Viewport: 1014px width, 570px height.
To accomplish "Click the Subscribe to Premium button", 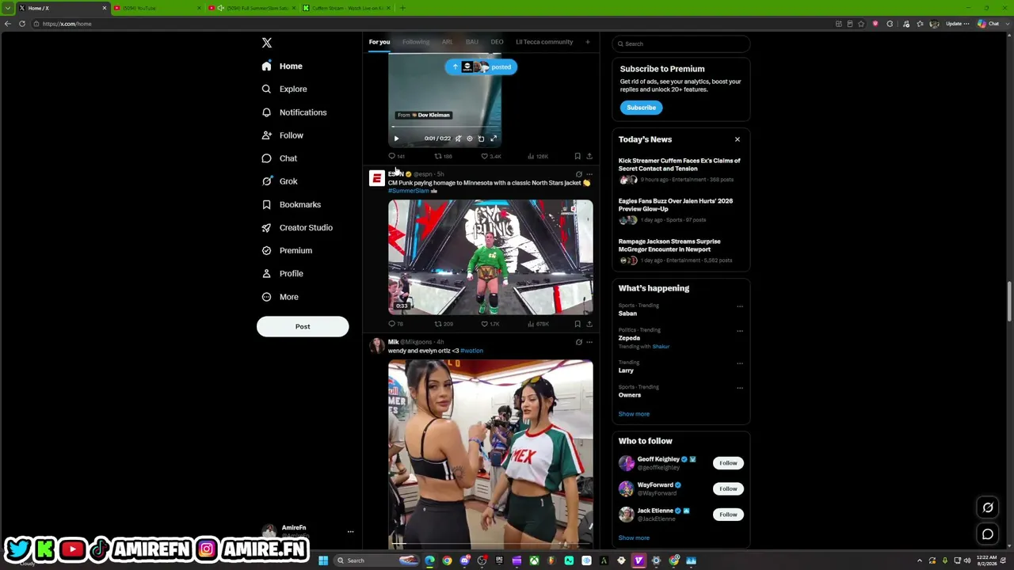I will click(641, 108).
